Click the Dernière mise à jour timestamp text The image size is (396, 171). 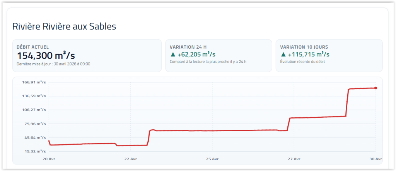pyautogui.click(x=53, y=64)
